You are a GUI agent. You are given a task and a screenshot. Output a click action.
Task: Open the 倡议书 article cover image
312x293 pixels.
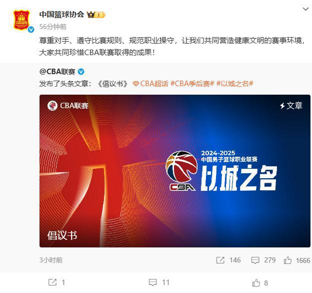(174, 171)
